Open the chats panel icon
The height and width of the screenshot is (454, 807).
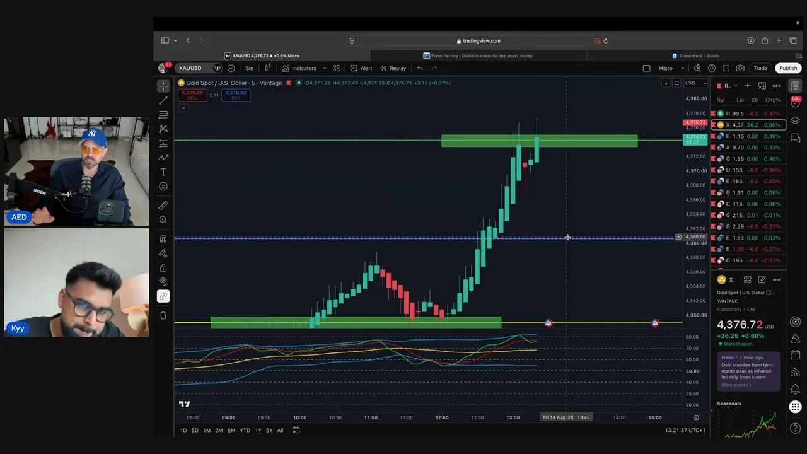[x=796, y=138]
